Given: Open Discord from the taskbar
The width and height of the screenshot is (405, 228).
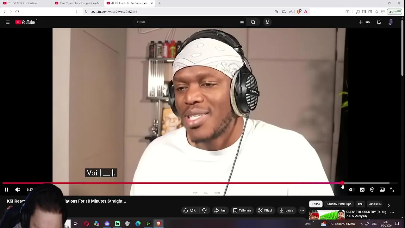Looking at the screenshot, I should pyautogui.click(x=107, y=224).
